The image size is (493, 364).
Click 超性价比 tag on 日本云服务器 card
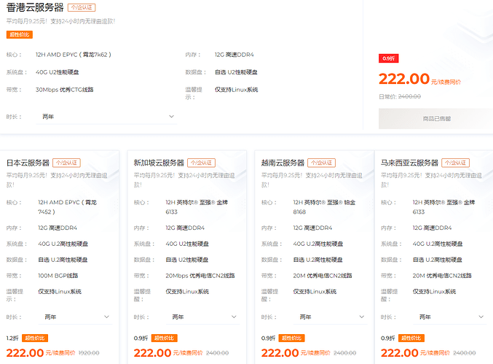point(35,338)
